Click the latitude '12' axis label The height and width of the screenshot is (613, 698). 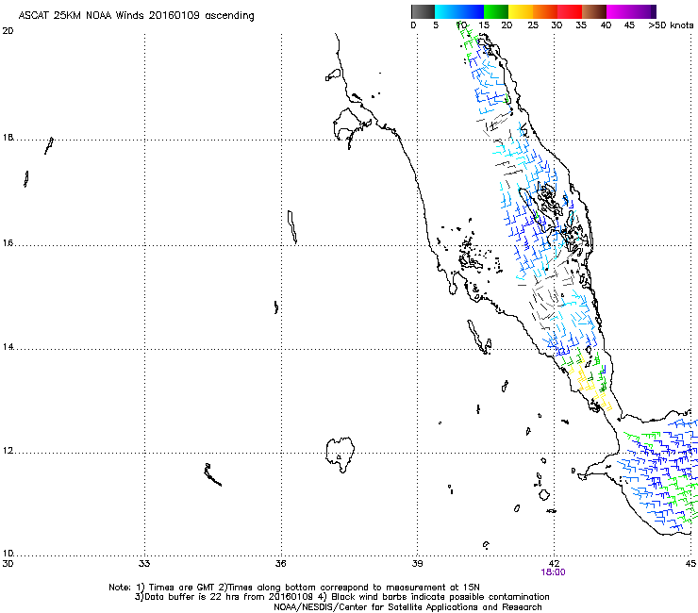point(8,451)
